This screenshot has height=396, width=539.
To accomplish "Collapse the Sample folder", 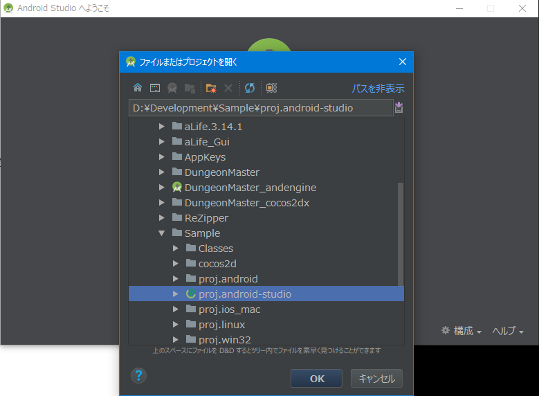I will point(162,233).
